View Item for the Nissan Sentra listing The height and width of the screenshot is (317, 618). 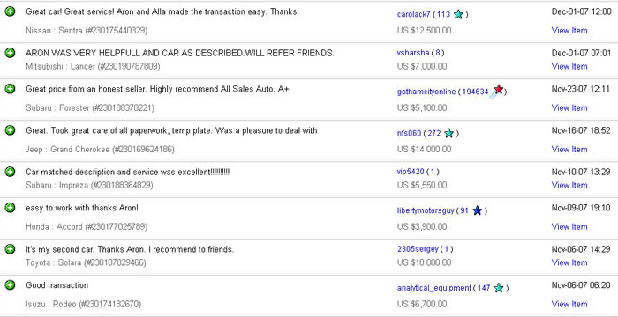569,30
